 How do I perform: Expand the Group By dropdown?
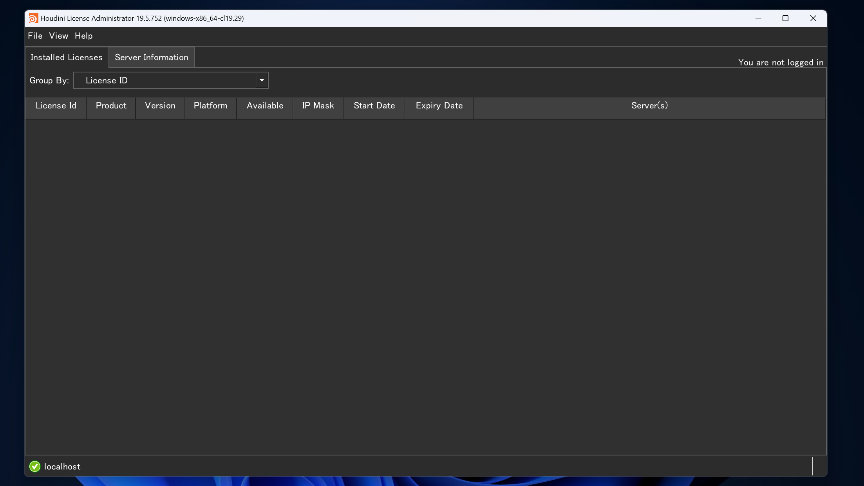click(x=171, y=80)
